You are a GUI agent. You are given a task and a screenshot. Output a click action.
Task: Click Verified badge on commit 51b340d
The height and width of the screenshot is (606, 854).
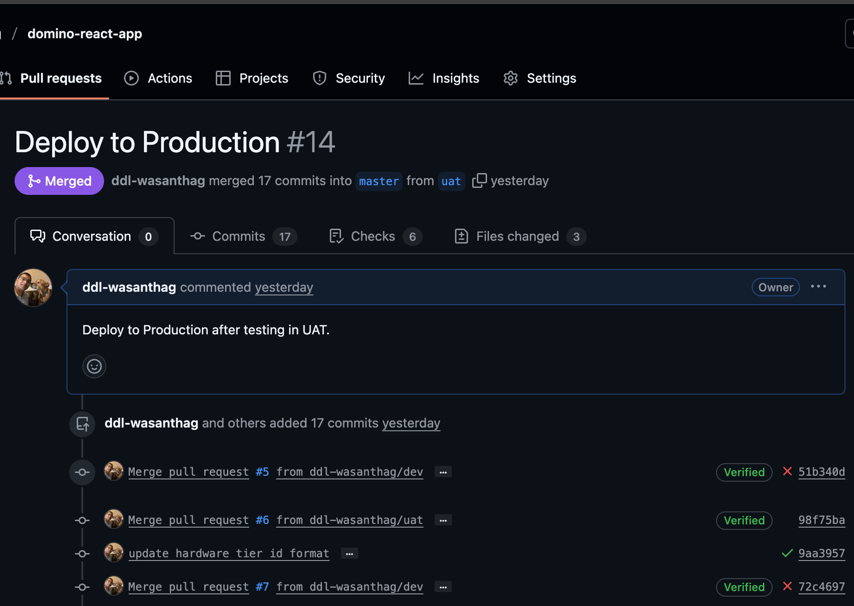pos(744,472)
